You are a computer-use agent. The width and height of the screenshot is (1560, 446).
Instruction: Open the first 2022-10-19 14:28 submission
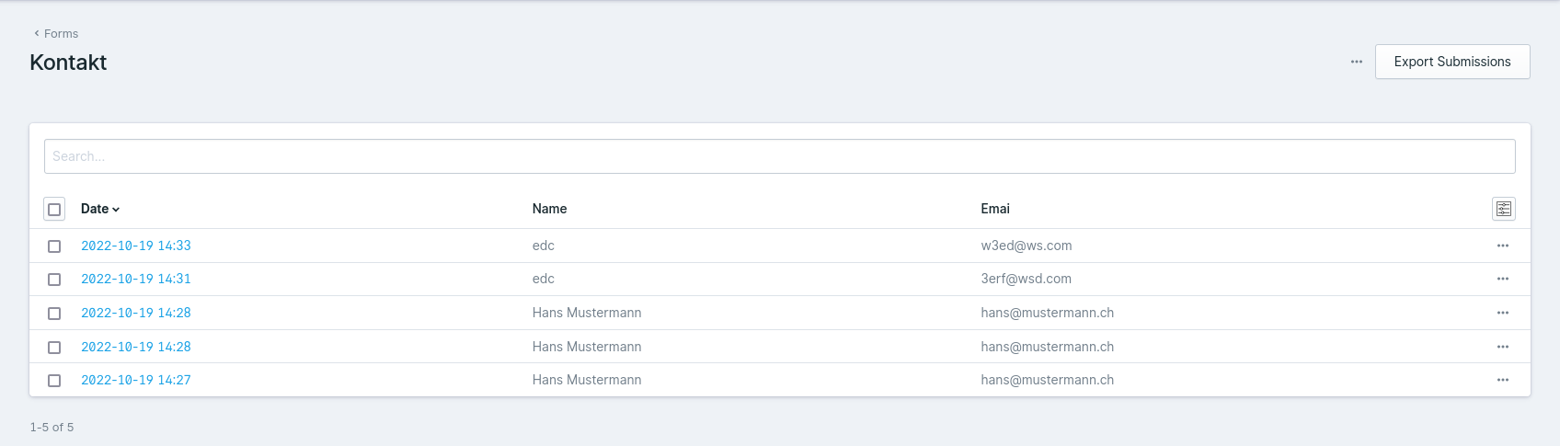136,313
